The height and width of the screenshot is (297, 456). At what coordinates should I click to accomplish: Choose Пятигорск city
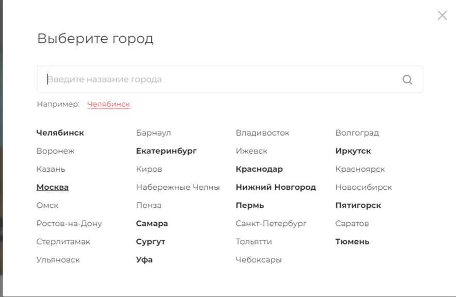[x=358, y=206]
